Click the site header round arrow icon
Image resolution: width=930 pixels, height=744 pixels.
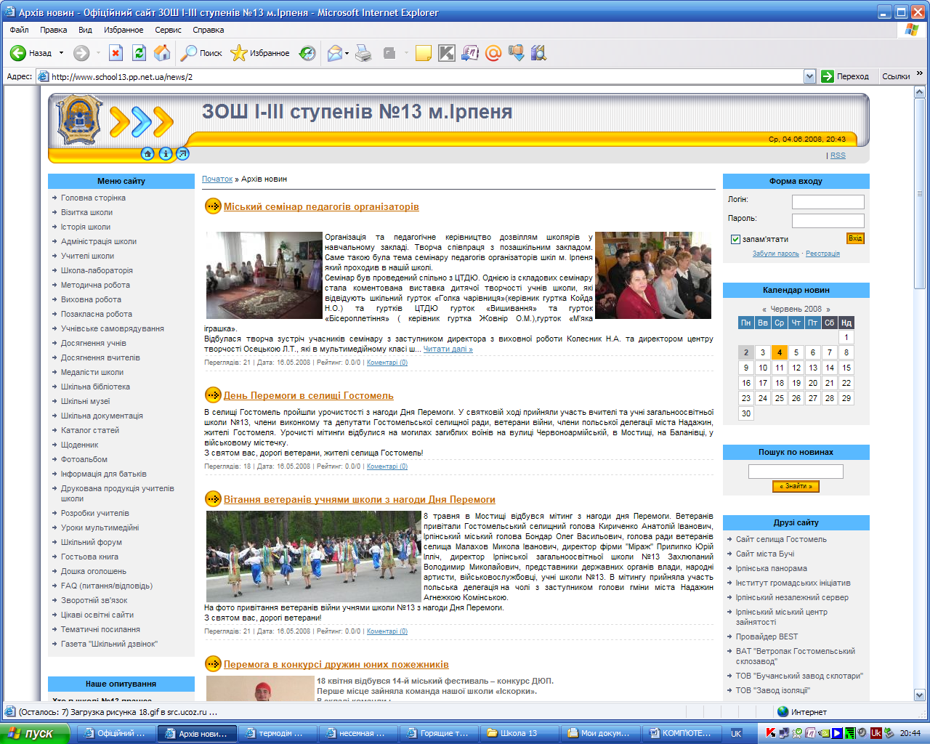(x=182, y=153)
